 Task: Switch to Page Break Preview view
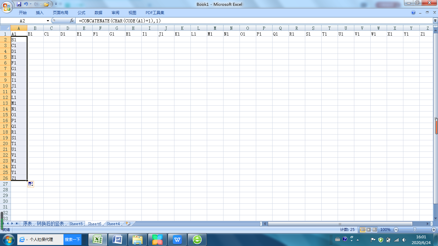tap(374, 230)
